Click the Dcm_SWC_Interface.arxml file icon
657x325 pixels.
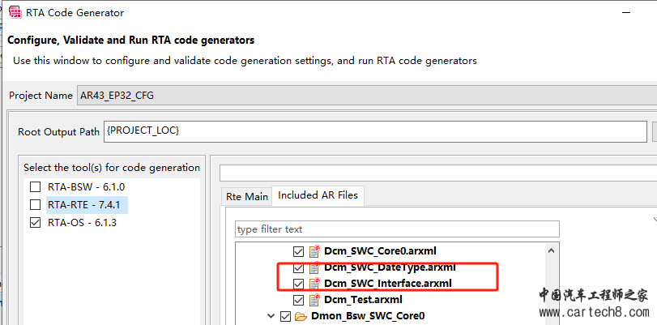pos(314,284)
